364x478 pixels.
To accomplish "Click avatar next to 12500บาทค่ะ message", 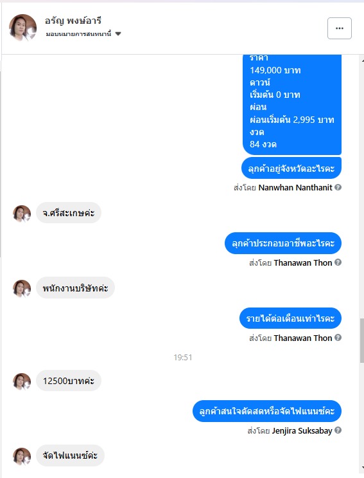I will (x=22, y=381).
